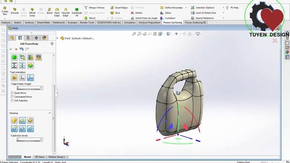
Task: Click the Mirror command
Action: click(x=90, y=18)
